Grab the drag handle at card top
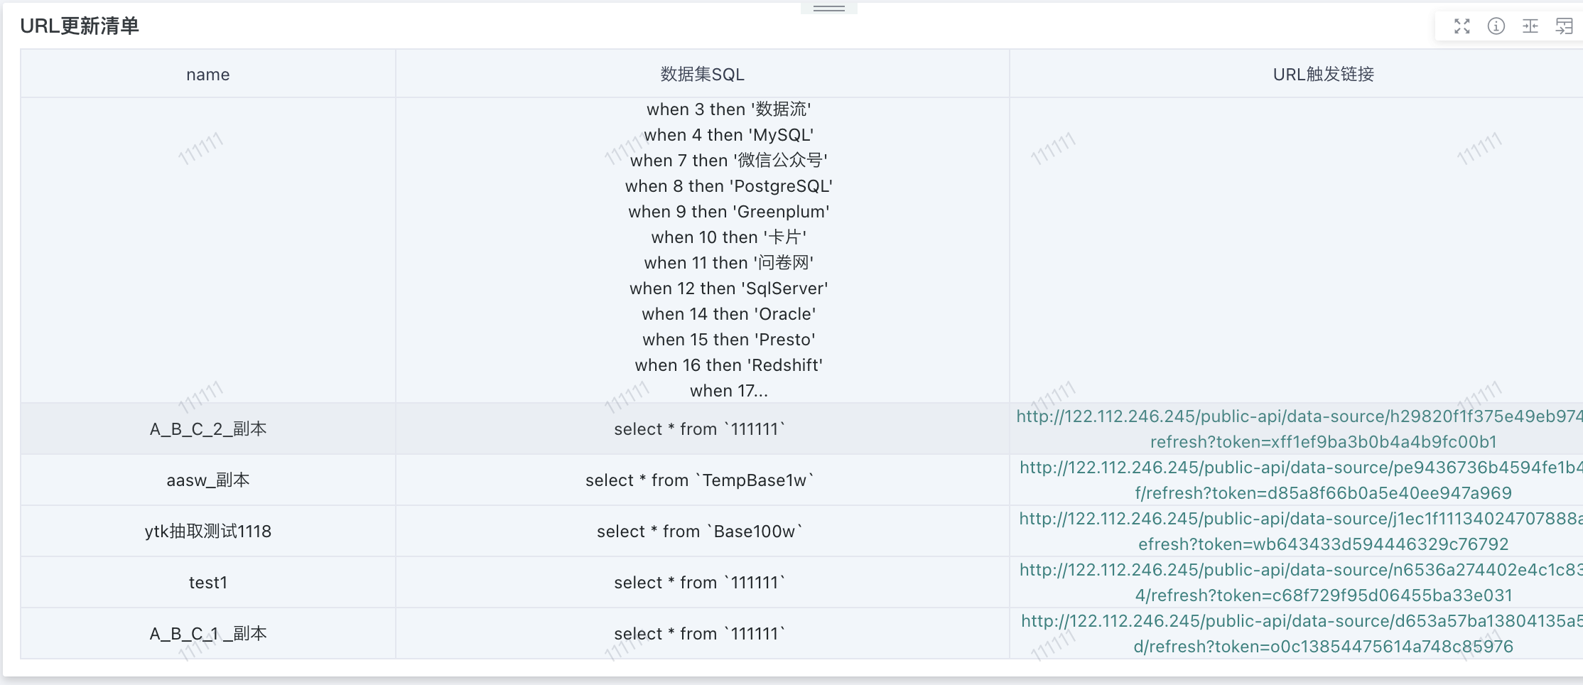 [828, 9]
